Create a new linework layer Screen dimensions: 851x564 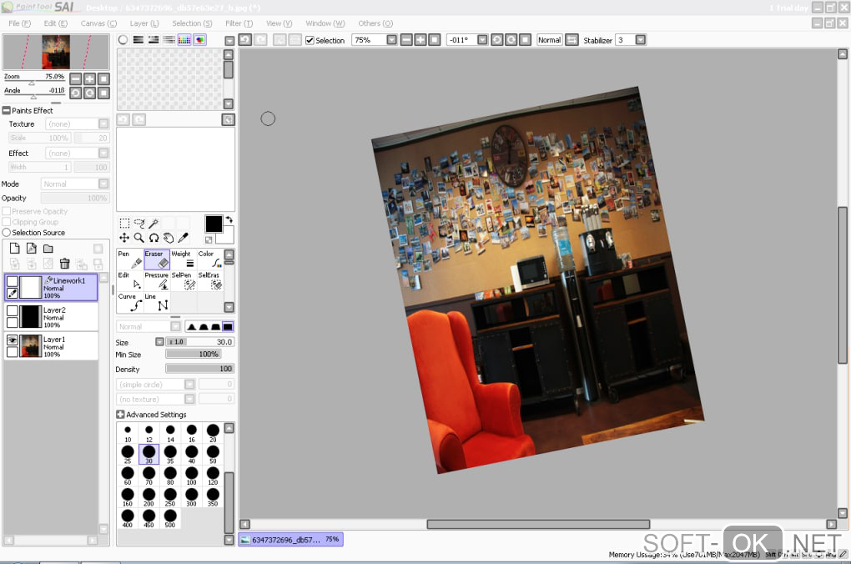click(x=32, y=249)
